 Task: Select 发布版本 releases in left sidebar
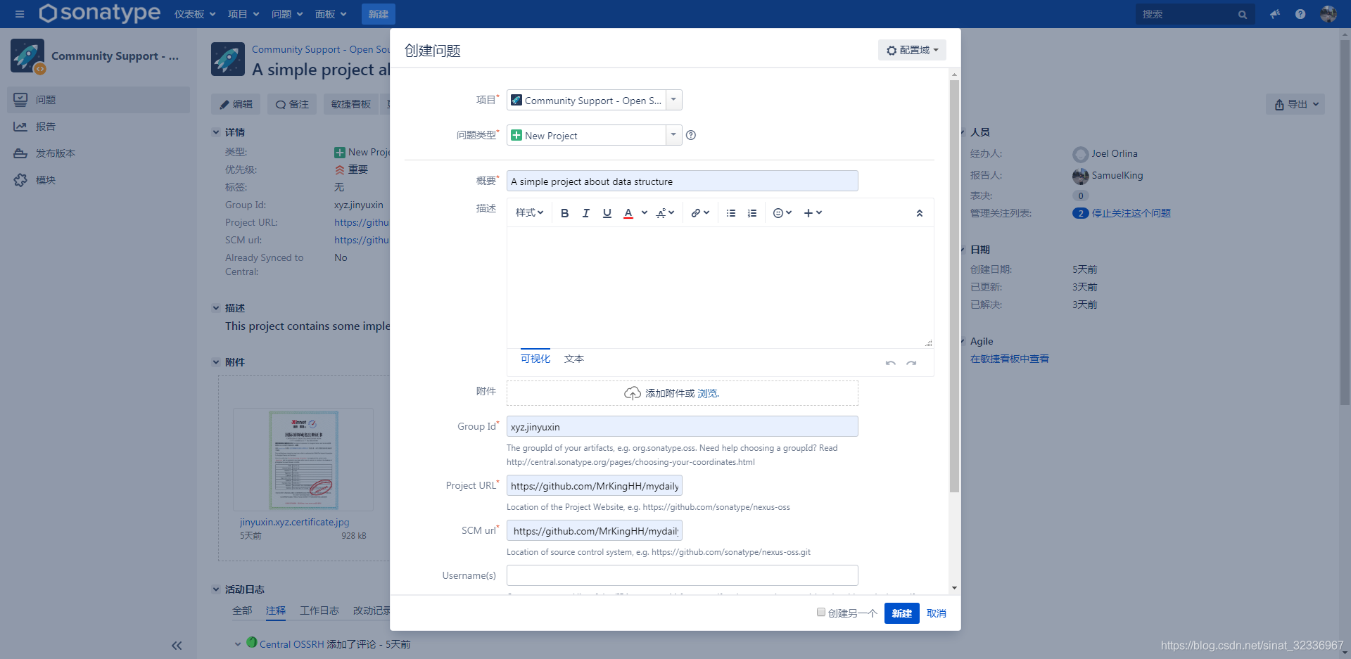99,153
